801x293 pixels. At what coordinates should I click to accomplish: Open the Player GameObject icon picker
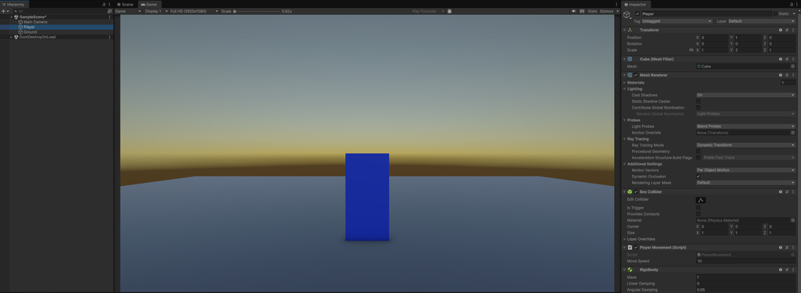[627, 16]
